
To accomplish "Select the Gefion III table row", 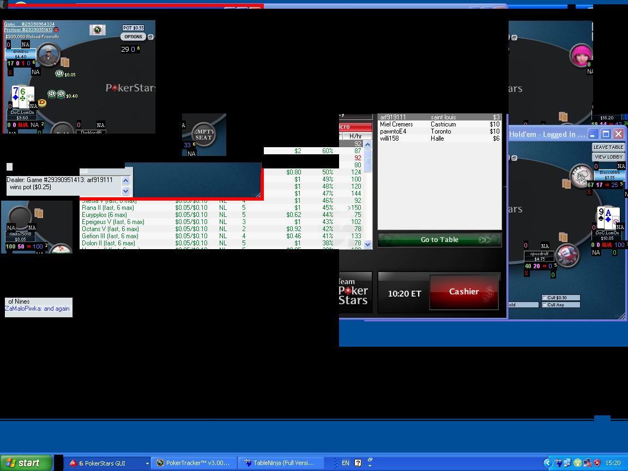I will [221, 236].
